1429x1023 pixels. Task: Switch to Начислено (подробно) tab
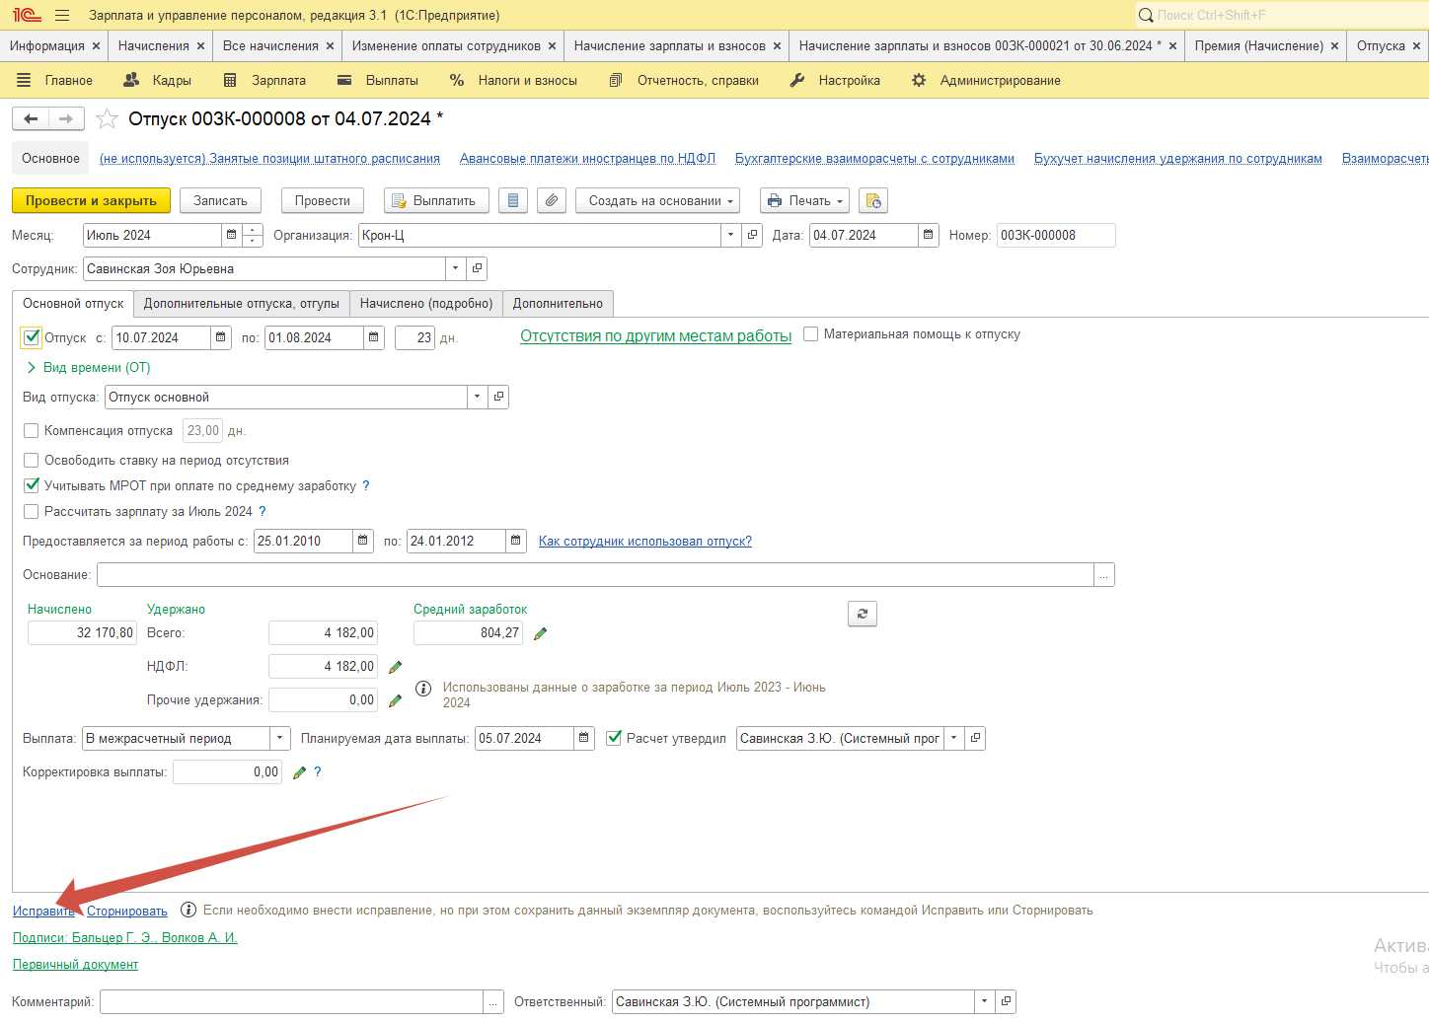pos(425,303)
